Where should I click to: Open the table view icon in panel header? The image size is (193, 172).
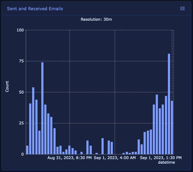tap(182, 9)
